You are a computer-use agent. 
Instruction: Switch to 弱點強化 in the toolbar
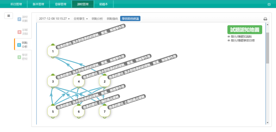(x=112, y=19)
